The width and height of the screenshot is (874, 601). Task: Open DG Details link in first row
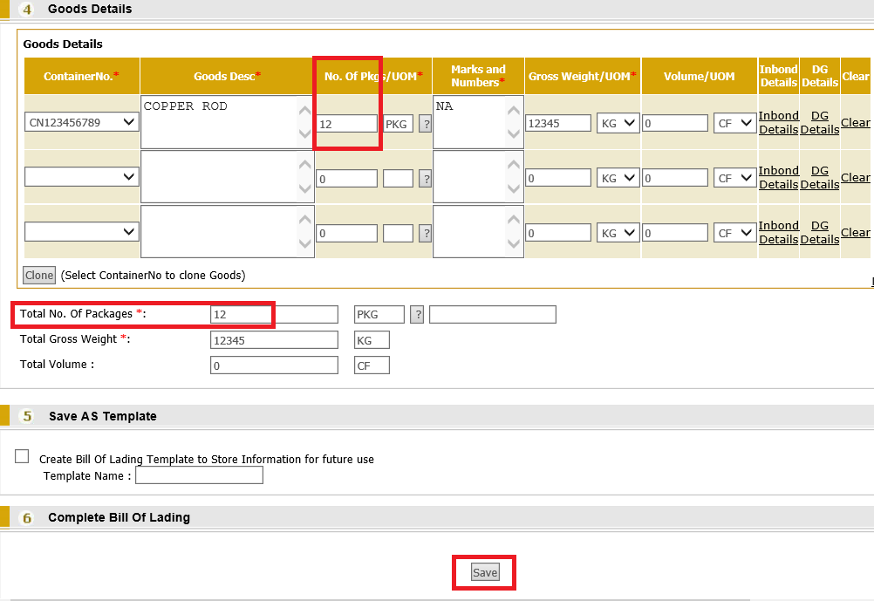(819, 122)
